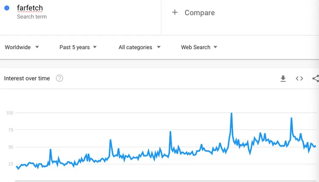Click the 100 value axis label
Image resolution: width=319 pixels, height=182 pixels.
(10, 113)
